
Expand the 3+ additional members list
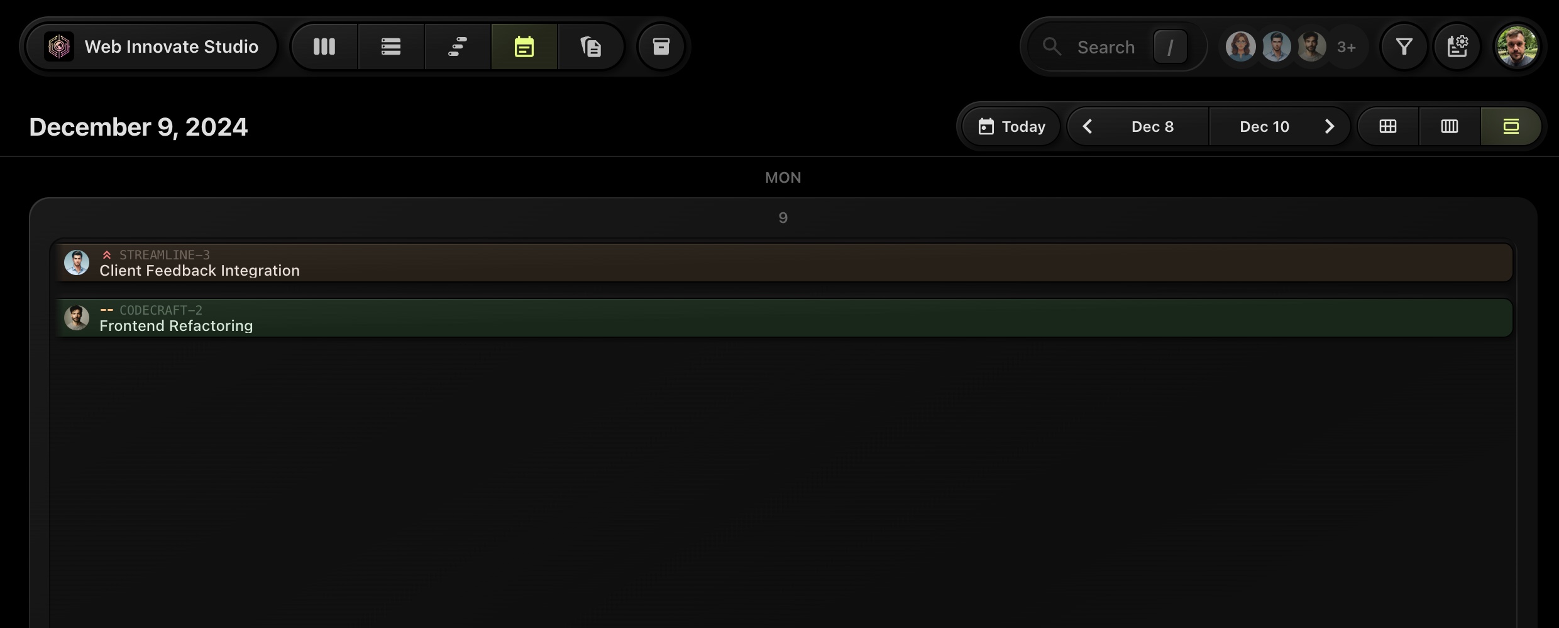1347,47
